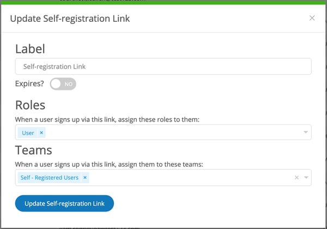Expand the Roles dropdown arrow
327x229 pixels.
coord(306,132)
